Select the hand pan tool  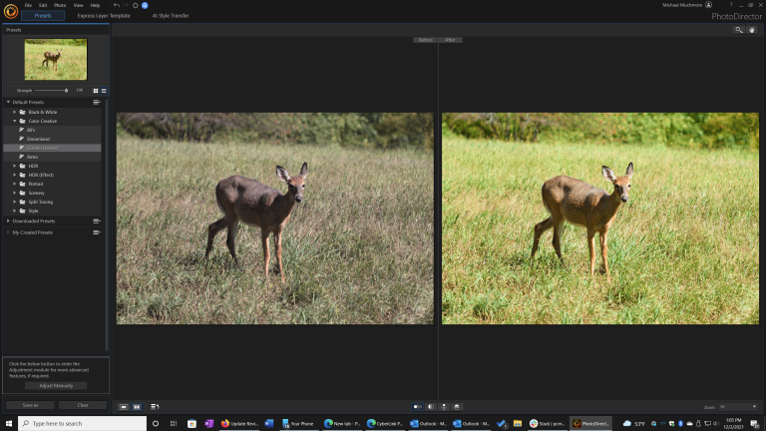click(x=752, y=30)
